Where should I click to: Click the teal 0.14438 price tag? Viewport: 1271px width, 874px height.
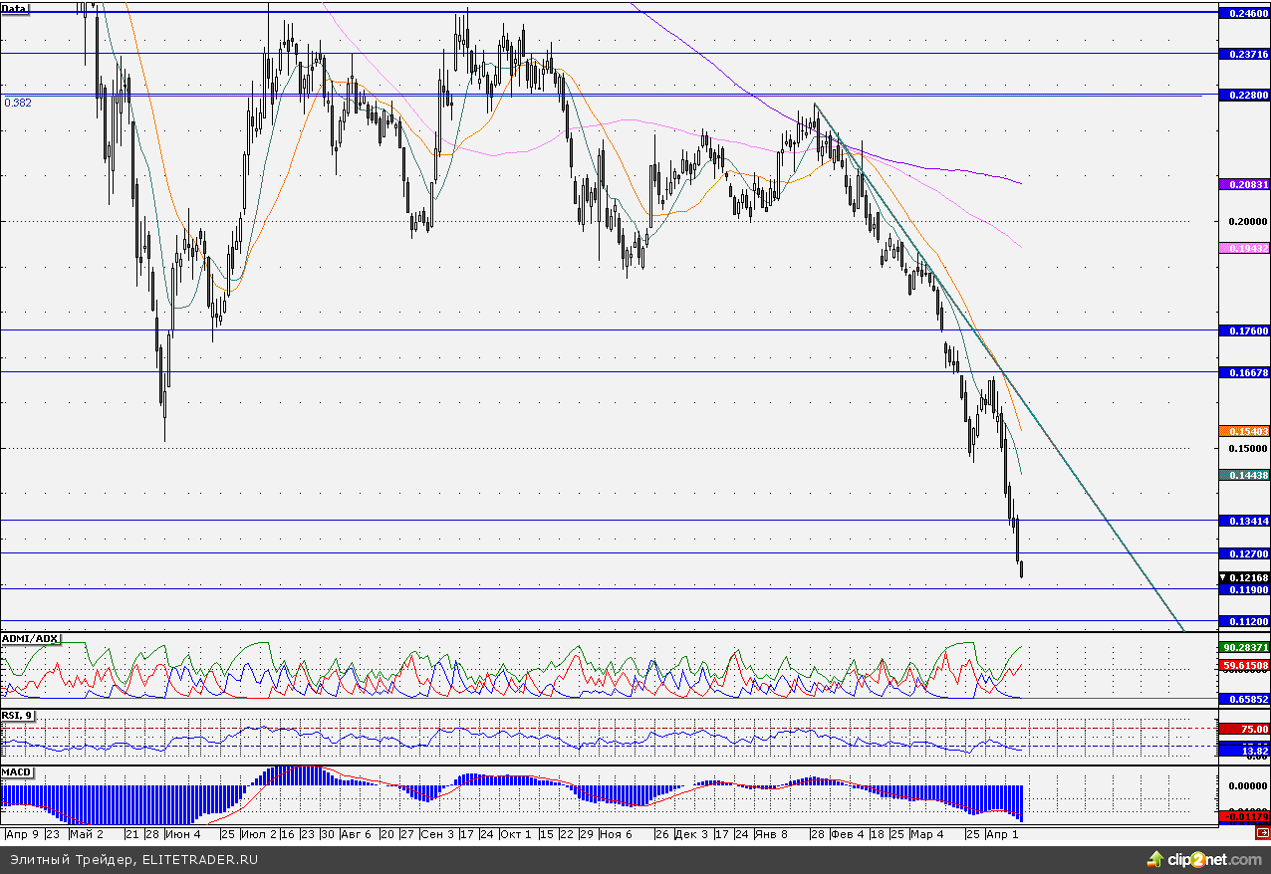tap(1244, 476)
